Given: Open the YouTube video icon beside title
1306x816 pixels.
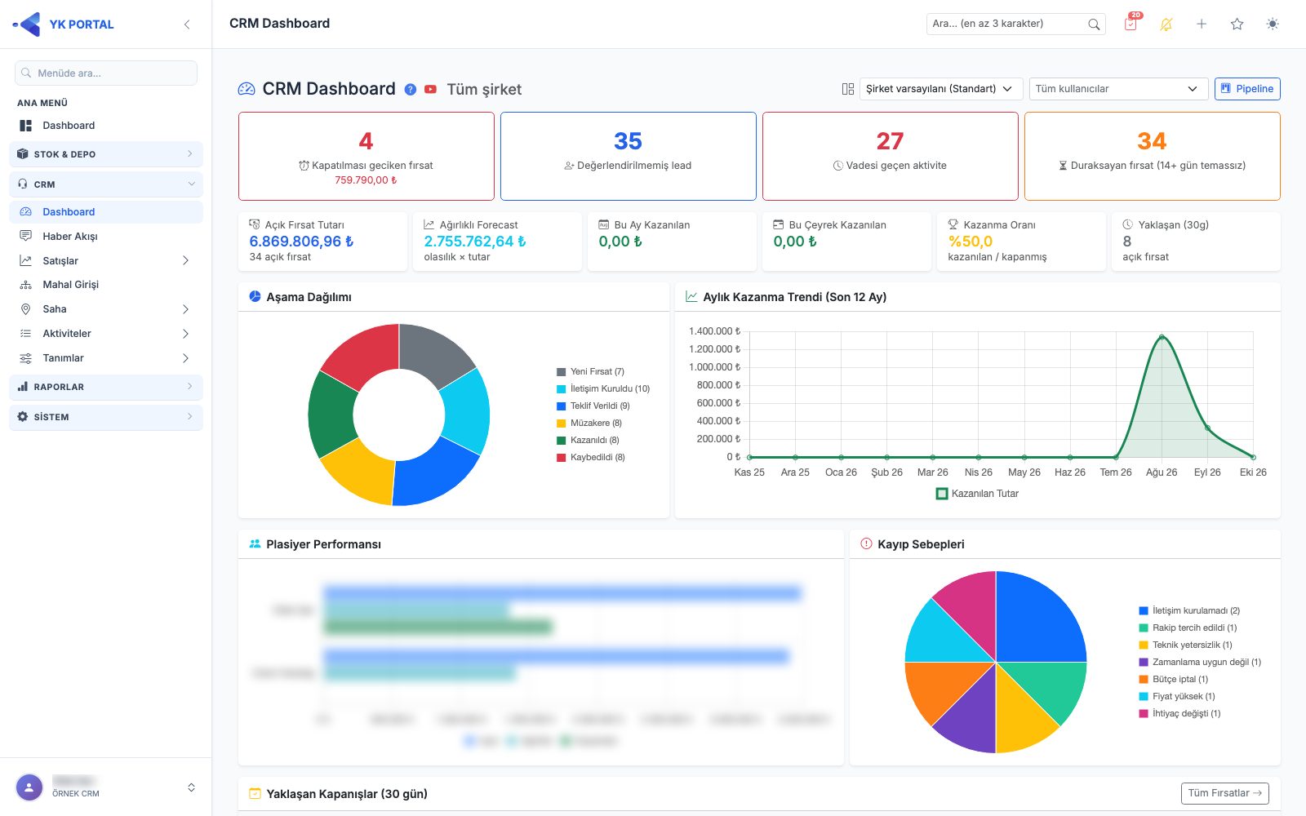Looking at the screenshot, I should click(430, 90).
